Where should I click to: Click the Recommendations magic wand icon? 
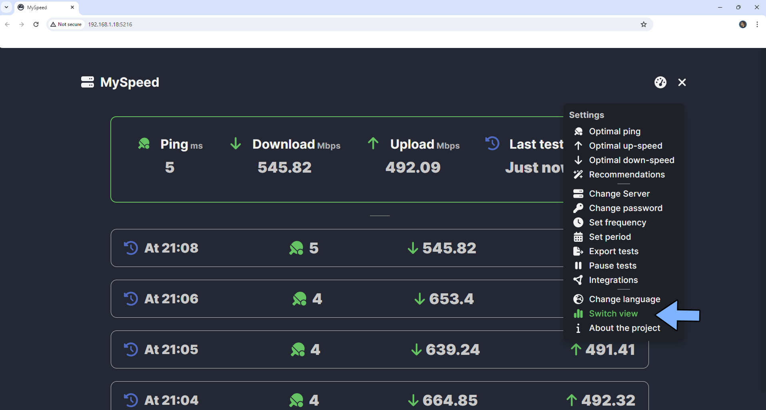pos(578,175)
